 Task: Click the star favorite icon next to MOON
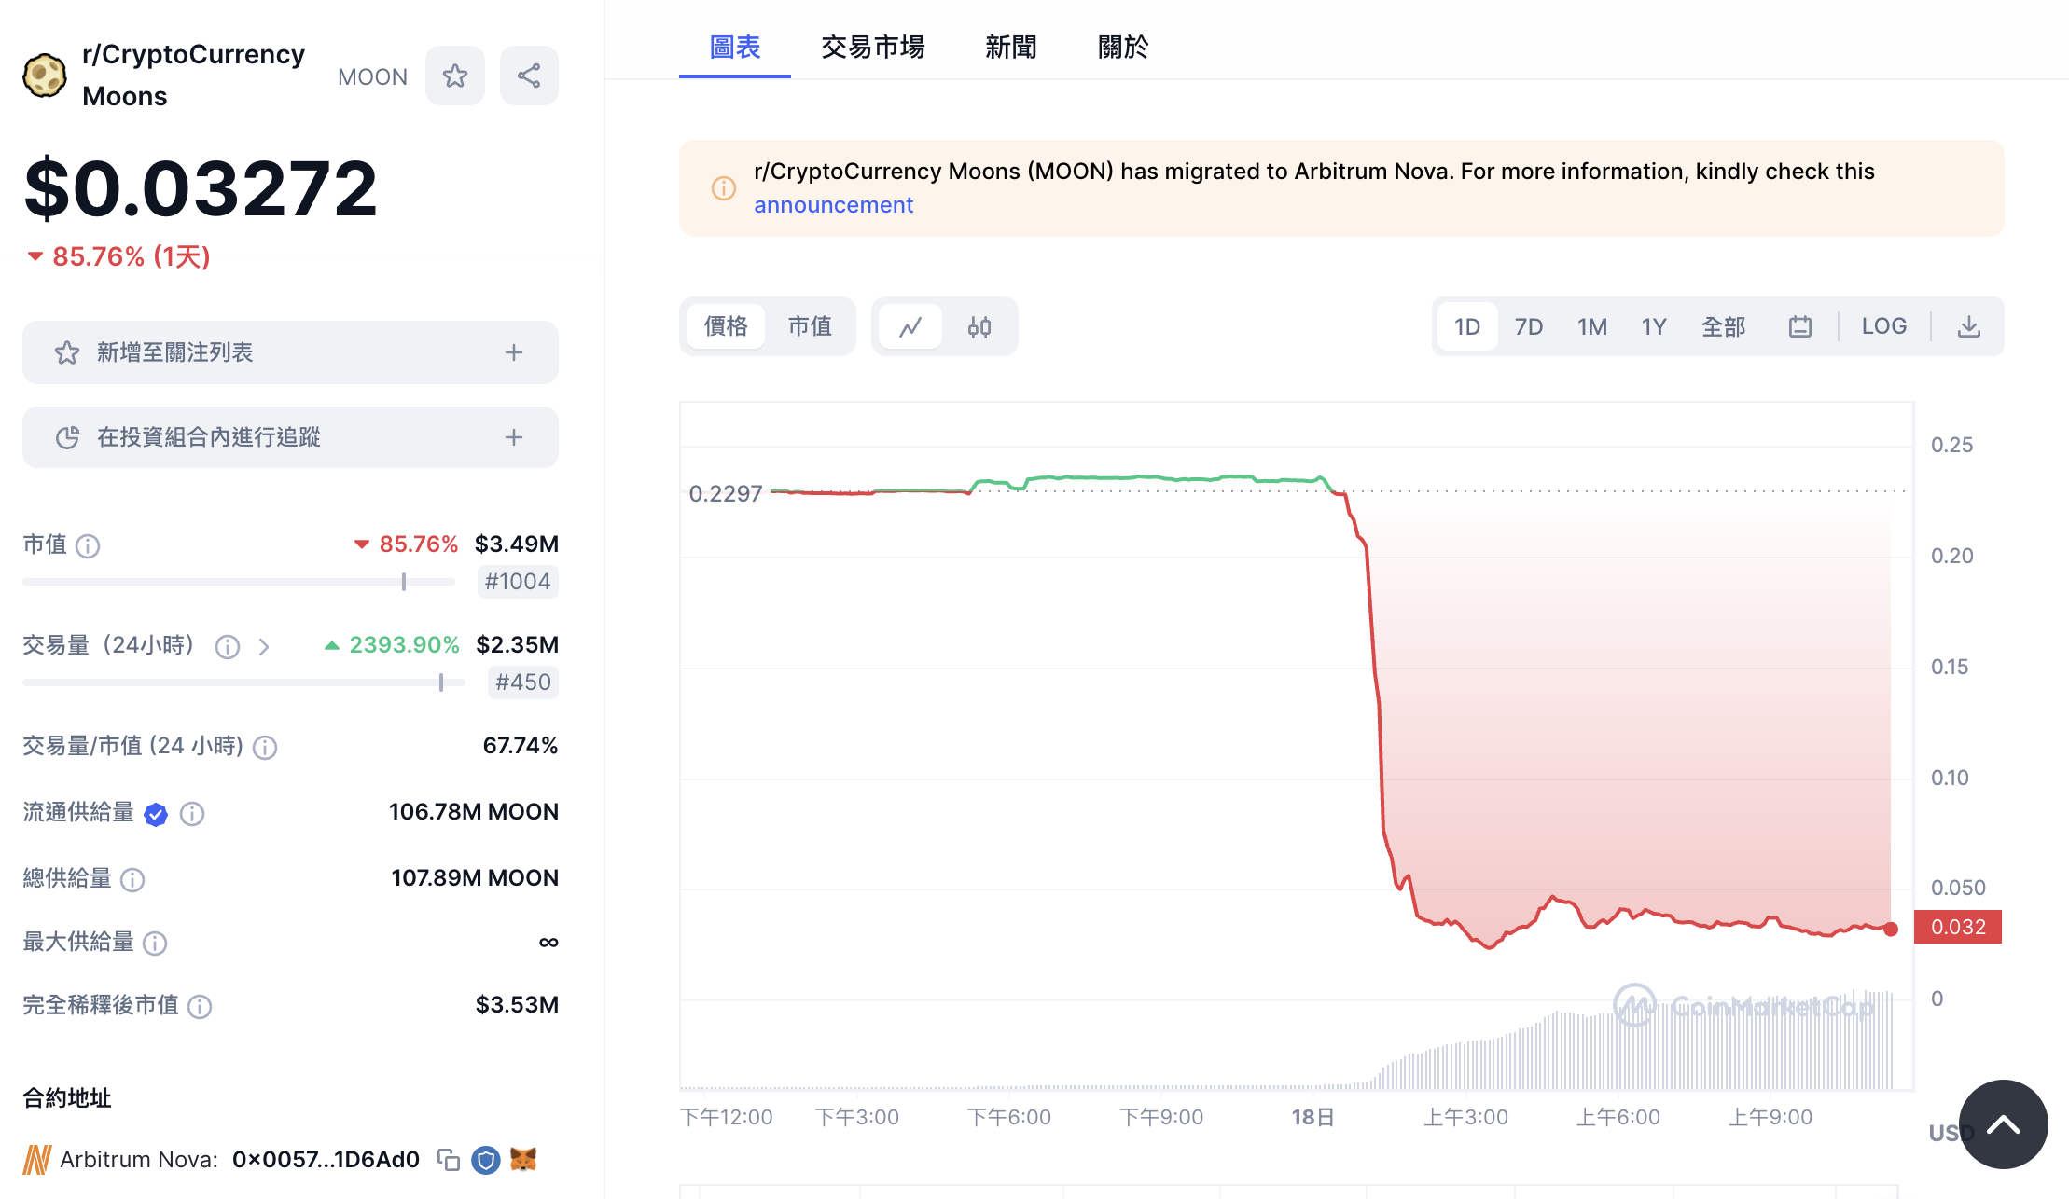[455, 76]
